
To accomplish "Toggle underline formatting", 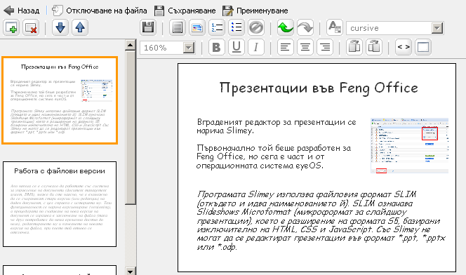I will tap(237, 47).
